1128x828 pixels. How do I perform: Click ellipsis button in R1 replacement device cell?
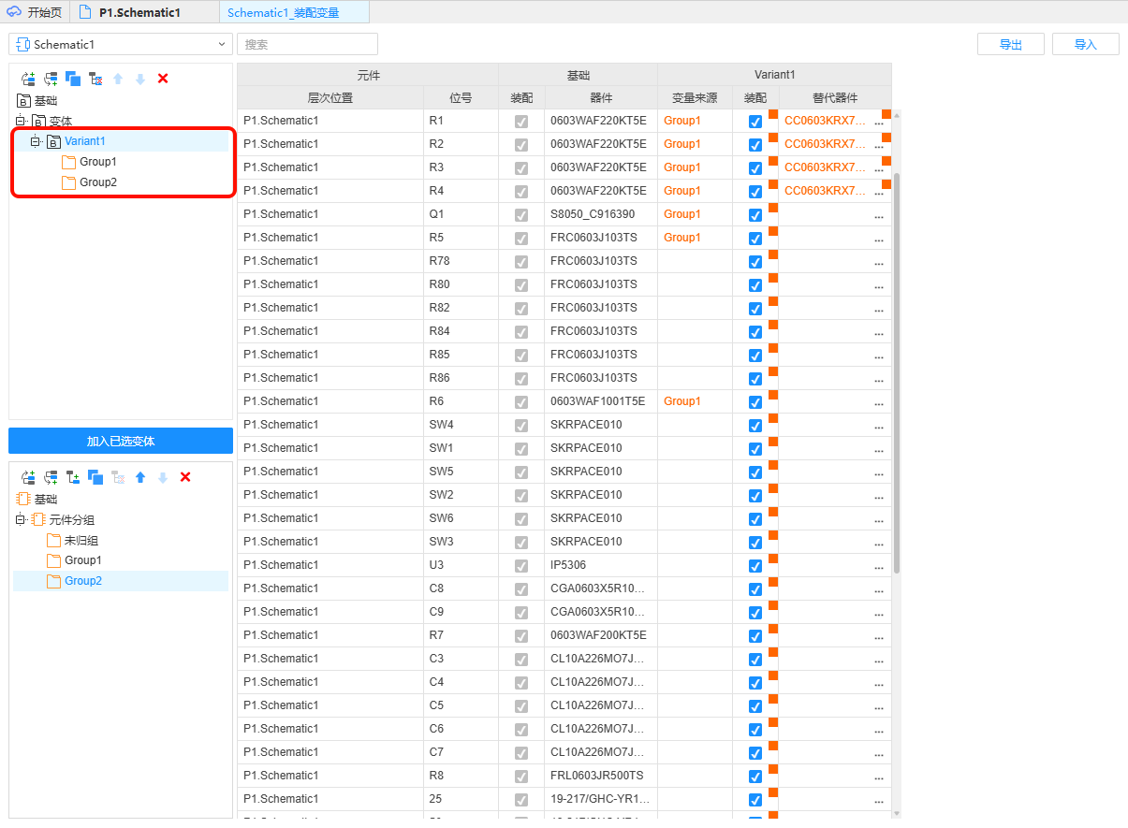(878, 122)
